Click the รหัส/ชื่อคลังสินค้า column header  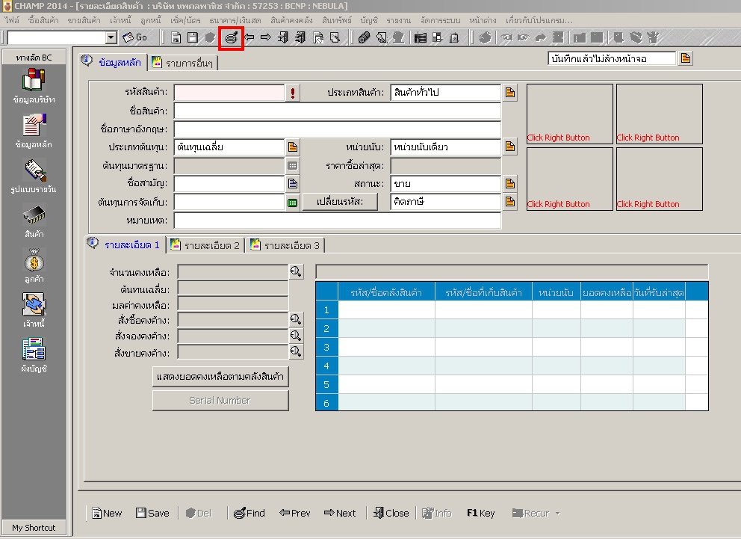387,292
